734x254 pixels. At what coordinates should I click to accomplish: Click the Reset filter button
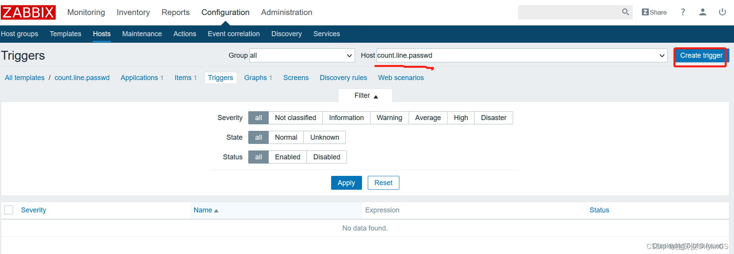pyautogui.click(x=383, y=183)
